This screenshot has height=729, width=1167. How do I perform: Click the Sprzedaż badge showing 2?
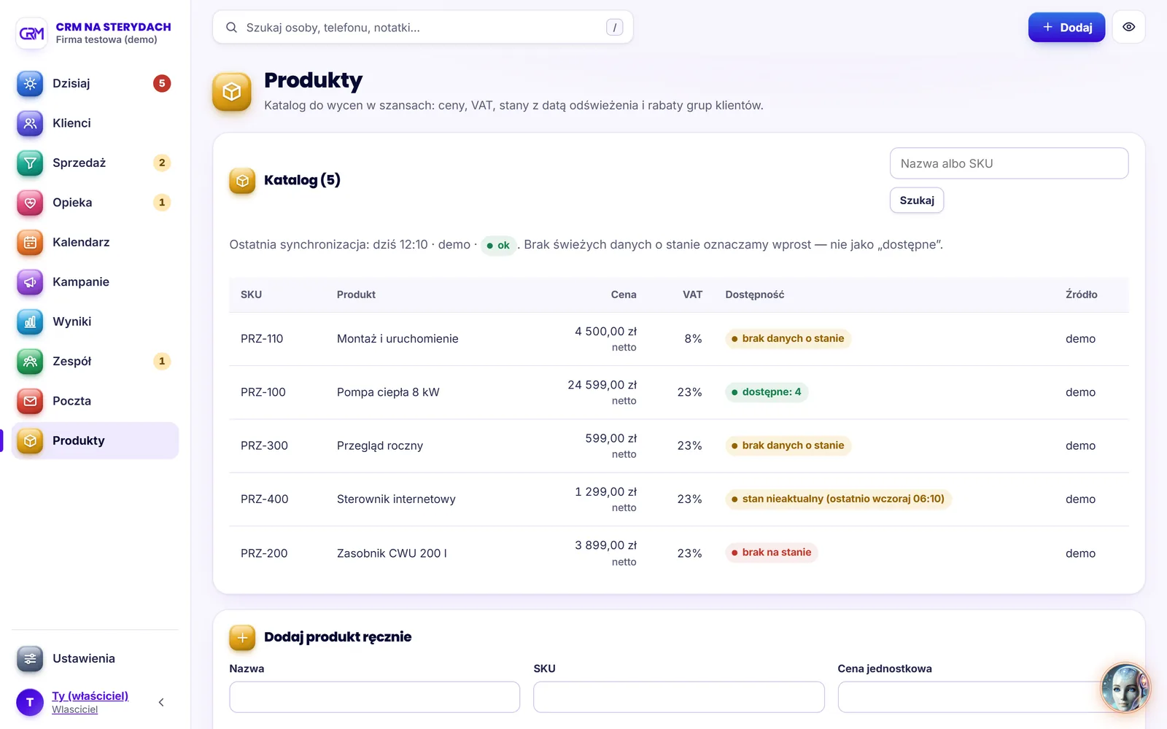click(x=162, y=163)
